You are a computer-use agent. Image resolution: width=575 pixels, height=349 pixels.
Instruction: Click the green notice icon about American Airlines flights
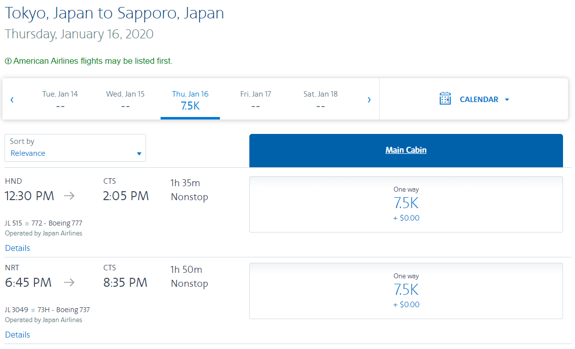pos(8,61)
